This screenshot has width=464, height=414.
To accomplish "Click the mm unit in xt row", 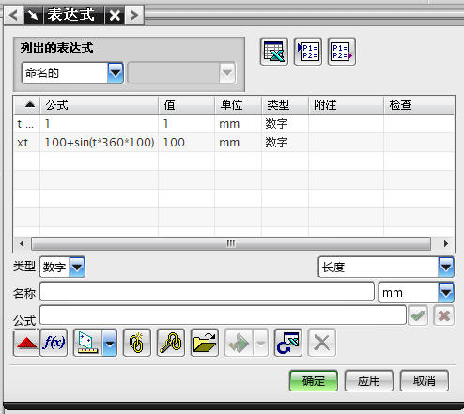I will tap(229, 143).
